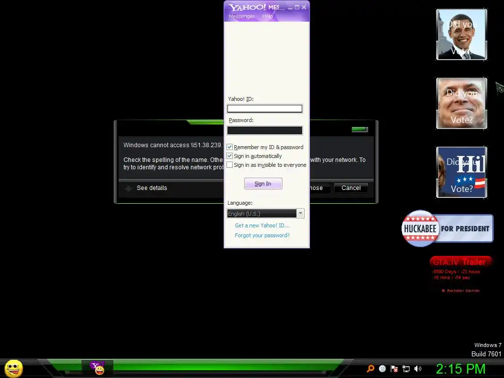Click Forgot your password link
Screen dimensions: 504x378
pos(262,235)
